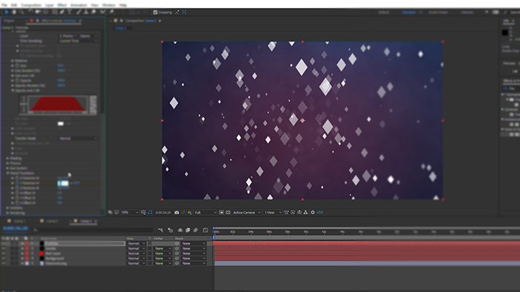
Task: Open the Full resolution dropdown
Action: pos(205,212)
